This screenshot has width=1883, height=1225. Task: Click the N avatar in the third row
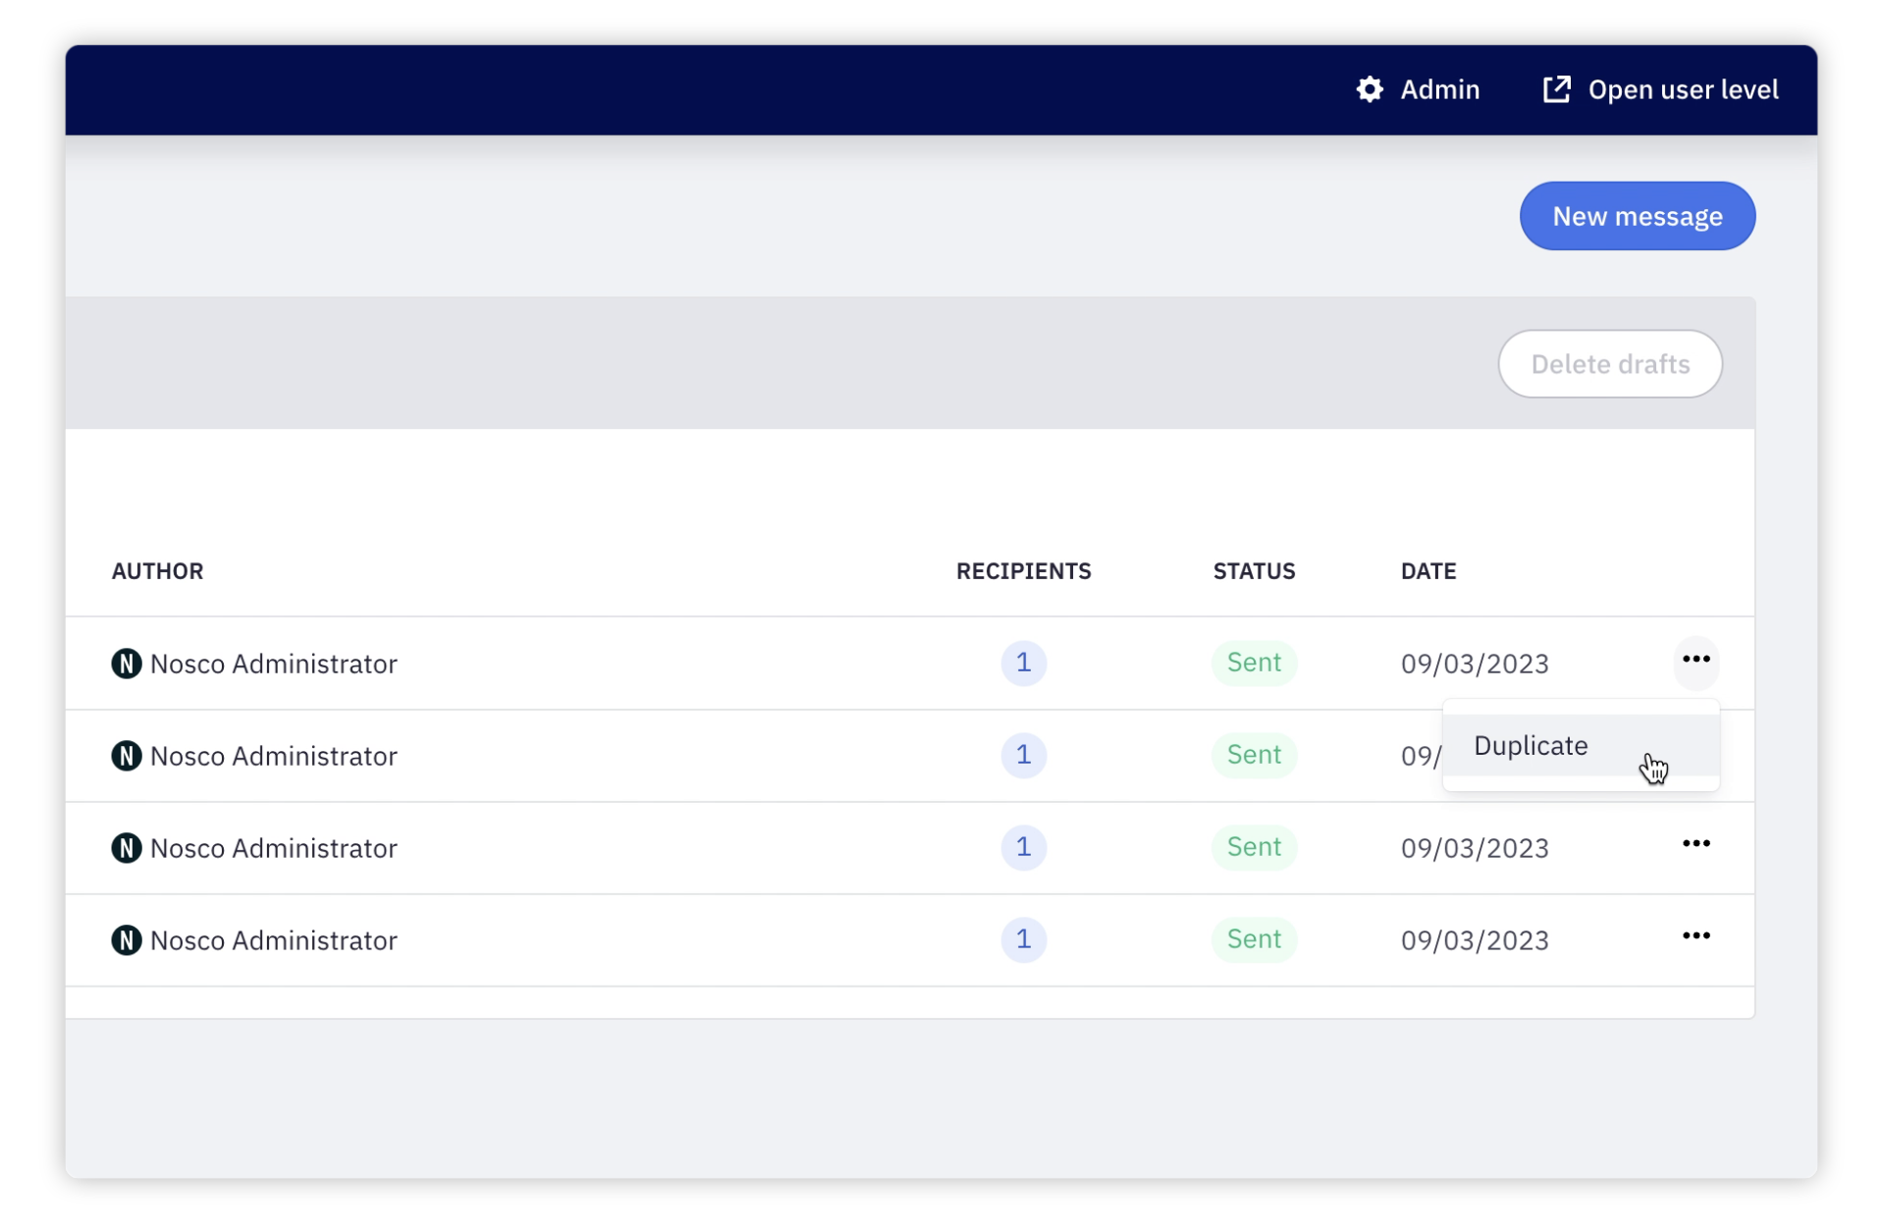[x=126, y=848]
